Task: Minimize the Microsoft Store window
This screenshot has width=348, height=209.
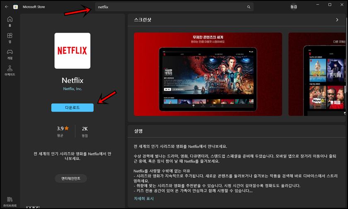Action: tap(318, 5)
